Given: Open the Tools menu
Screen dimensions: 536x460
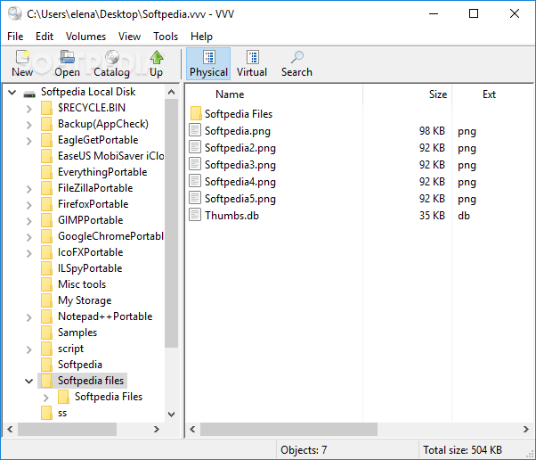Looking at the screenshot, I should tap(166, 37).
